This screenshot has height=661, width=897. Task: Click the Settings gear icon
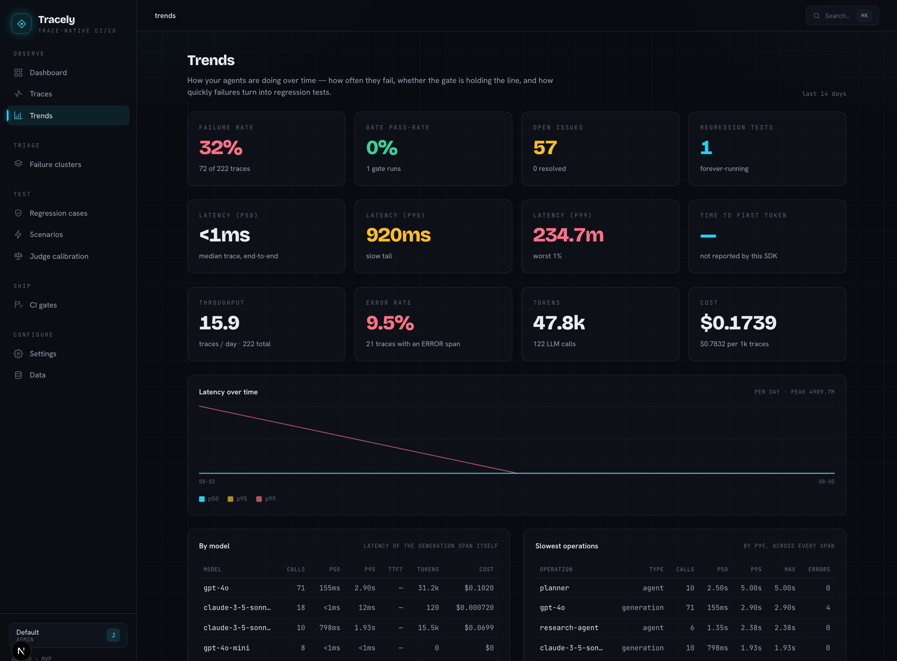[18, 354]
